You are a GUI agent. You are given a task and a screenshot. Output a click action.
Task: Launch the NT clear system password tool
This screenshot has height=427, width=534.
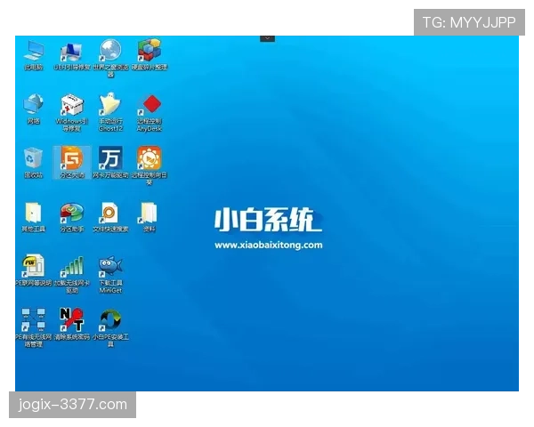pyautogui.click(x=72, y=324)
